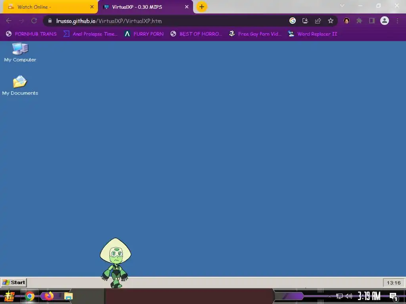Open the notification center icon
The image size is (406, 304).
(393, 296)
